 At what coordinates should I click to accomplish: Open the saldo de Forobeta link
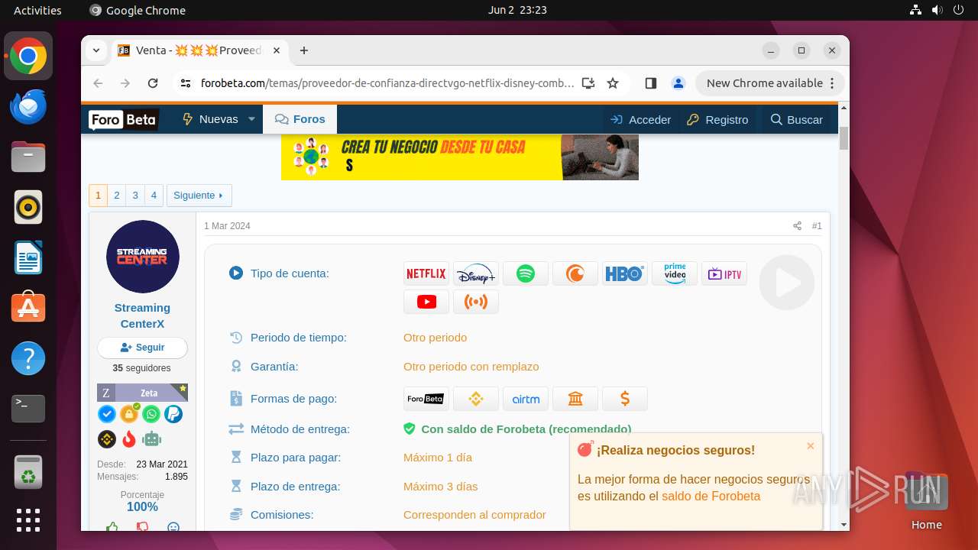coord(711,497)
